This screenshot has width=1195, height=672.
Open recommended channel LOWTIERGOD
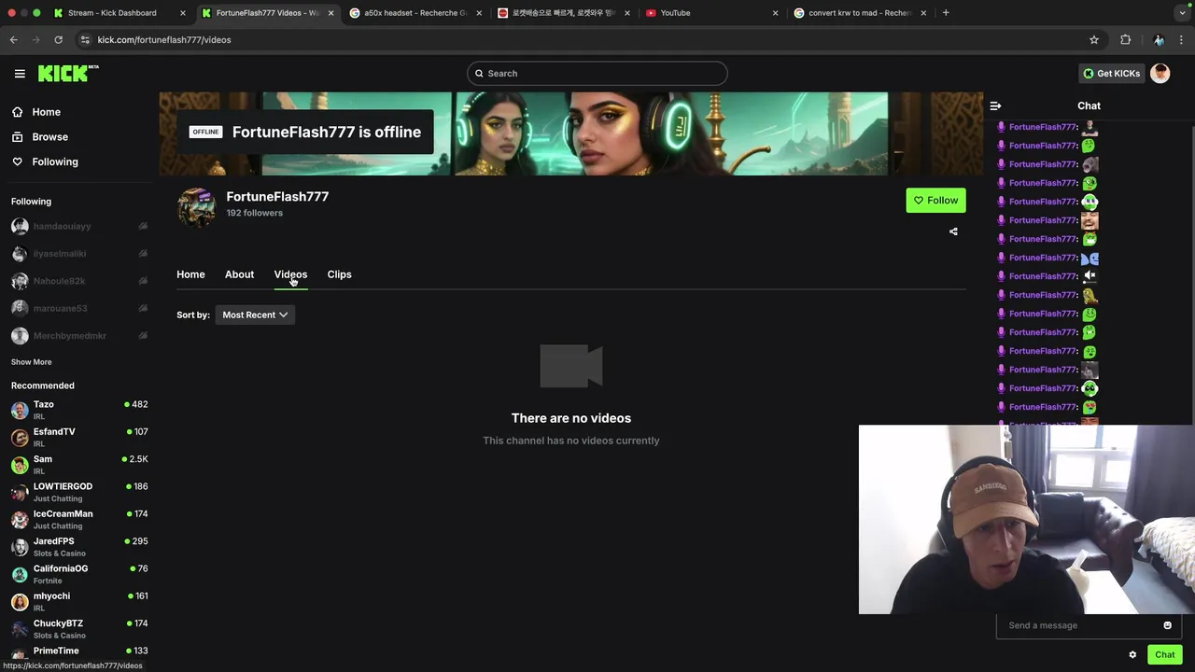click(x=79, y=492)
